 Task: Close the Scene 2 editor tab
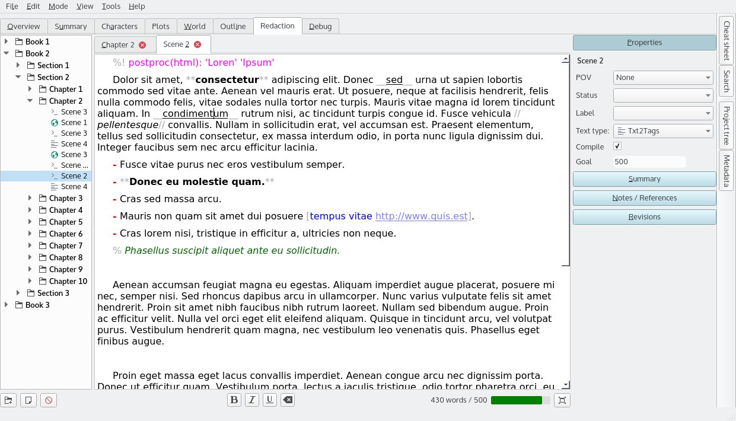(x=197, y=44)
